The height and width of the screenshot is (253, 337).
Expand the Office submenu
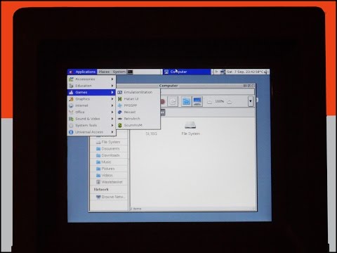pos(91,112)
